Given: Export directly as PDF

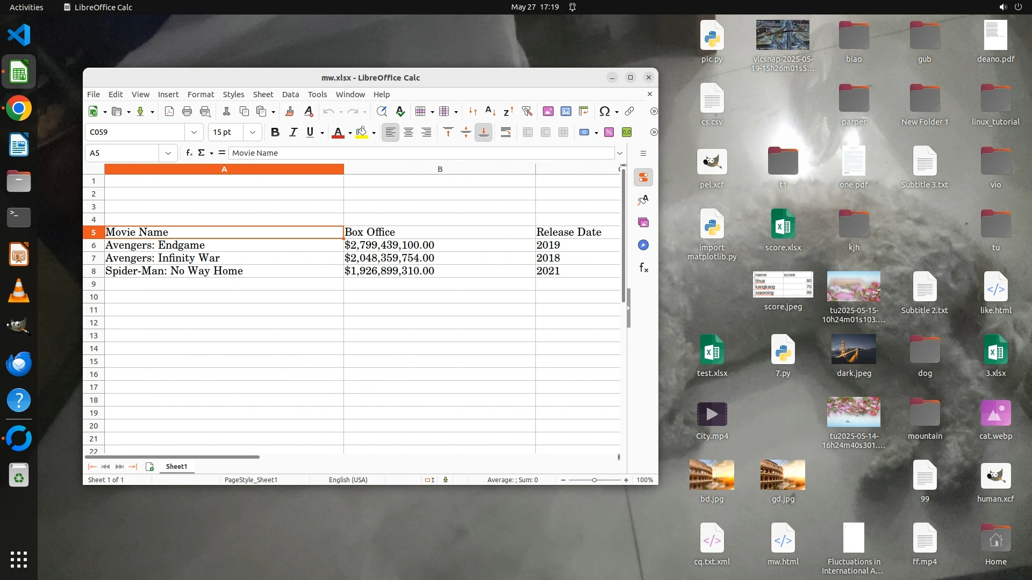Looking at the screenshot, I should [x=169, y=111].
